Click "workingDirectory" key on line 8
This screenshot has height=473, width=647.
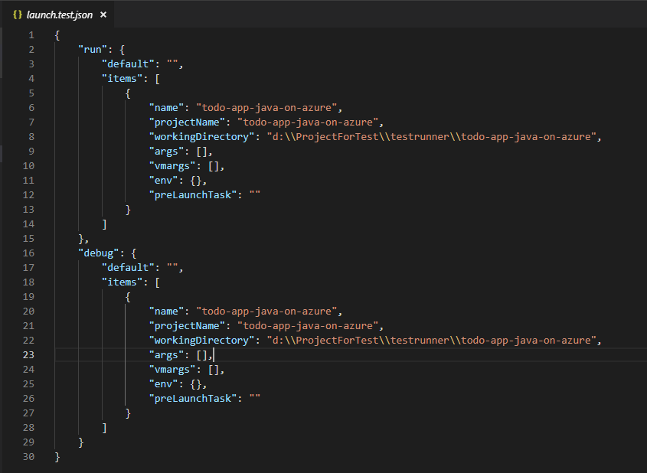[x=201, y=136]
